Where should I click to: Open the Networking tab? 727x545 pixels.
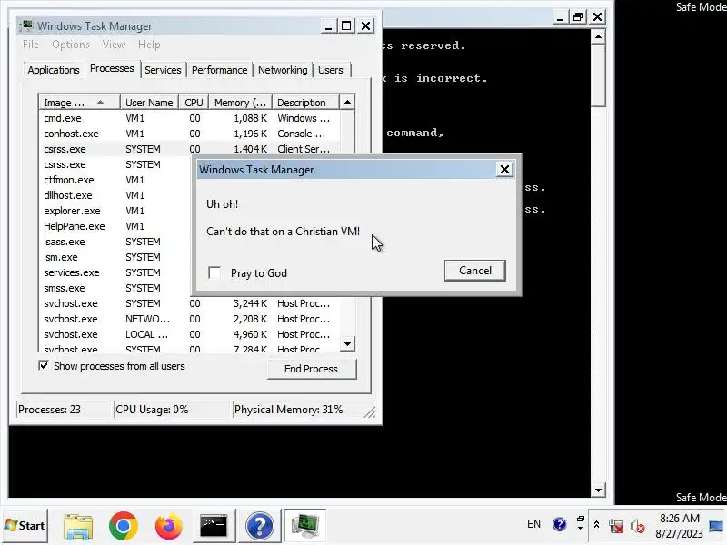283,70
